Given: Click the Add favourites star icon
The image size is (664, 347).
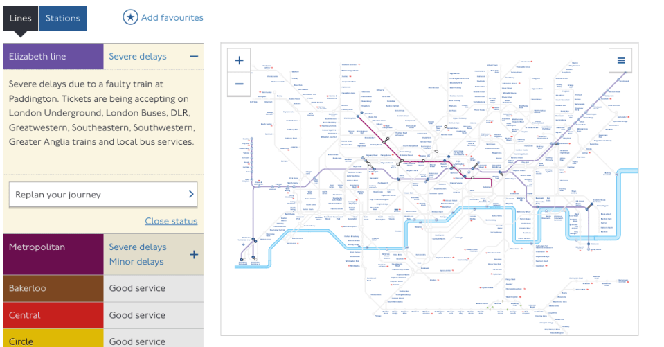Looking at the screenshot, I should tap(130, 17).
